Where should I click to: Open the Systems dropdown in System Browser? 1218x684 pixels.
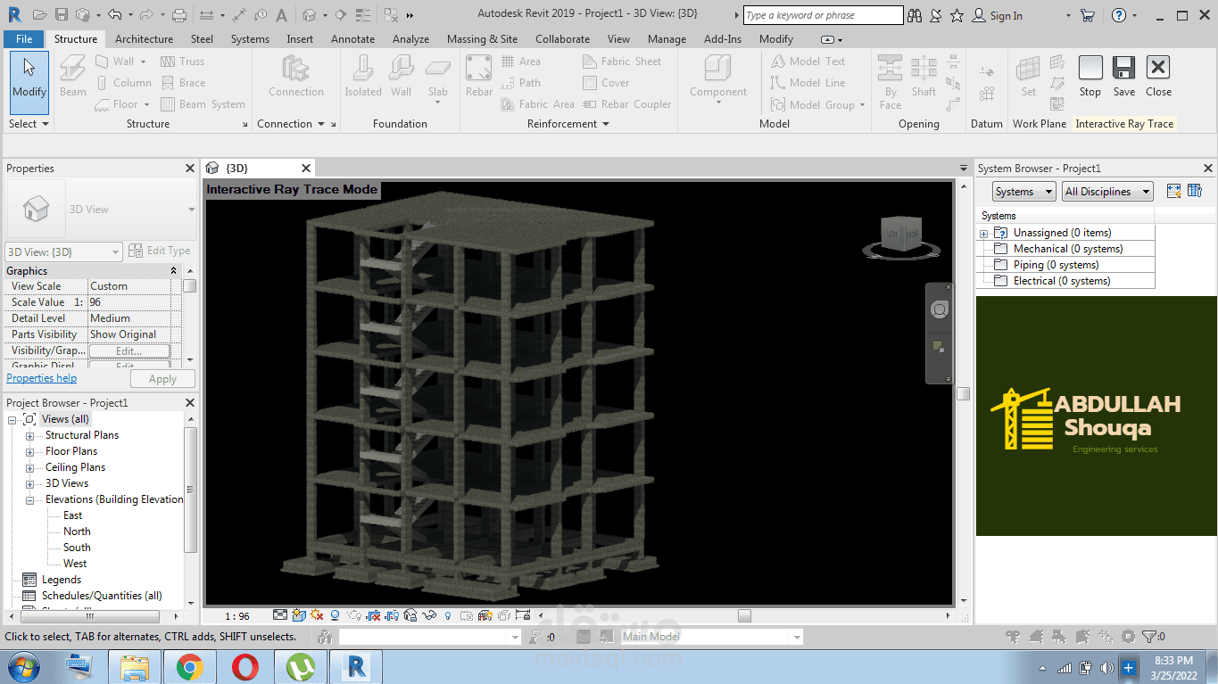click(x=1023, y=191)
